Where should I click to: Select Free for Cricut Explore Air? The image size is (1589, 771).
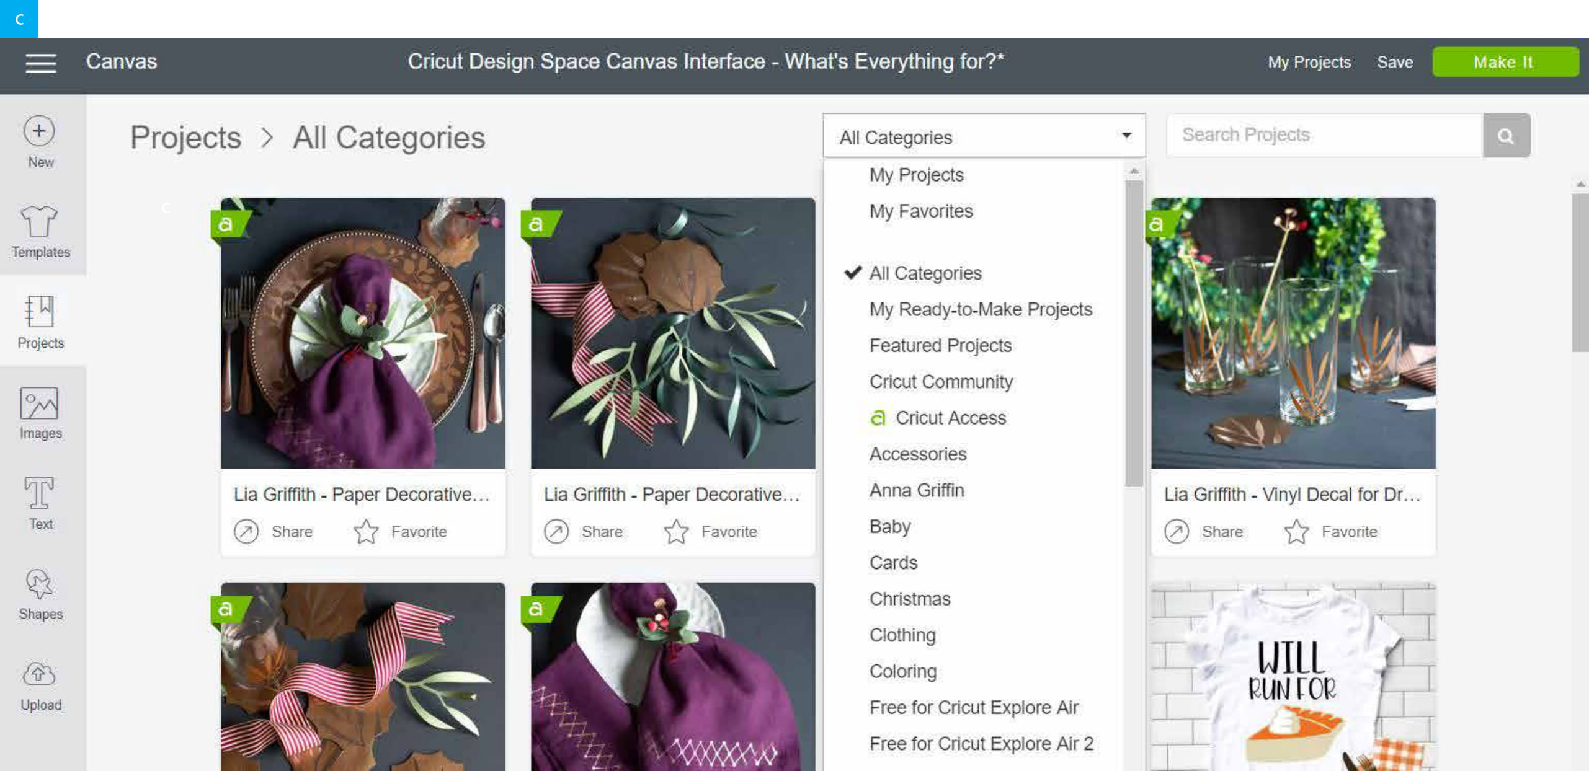[x=974, y=708]
